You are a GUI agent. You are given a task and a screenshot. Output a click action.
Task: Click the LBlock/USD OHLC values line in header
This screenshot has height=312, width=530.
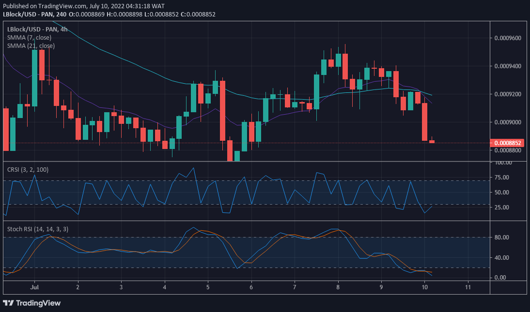[x=109, y=14]
